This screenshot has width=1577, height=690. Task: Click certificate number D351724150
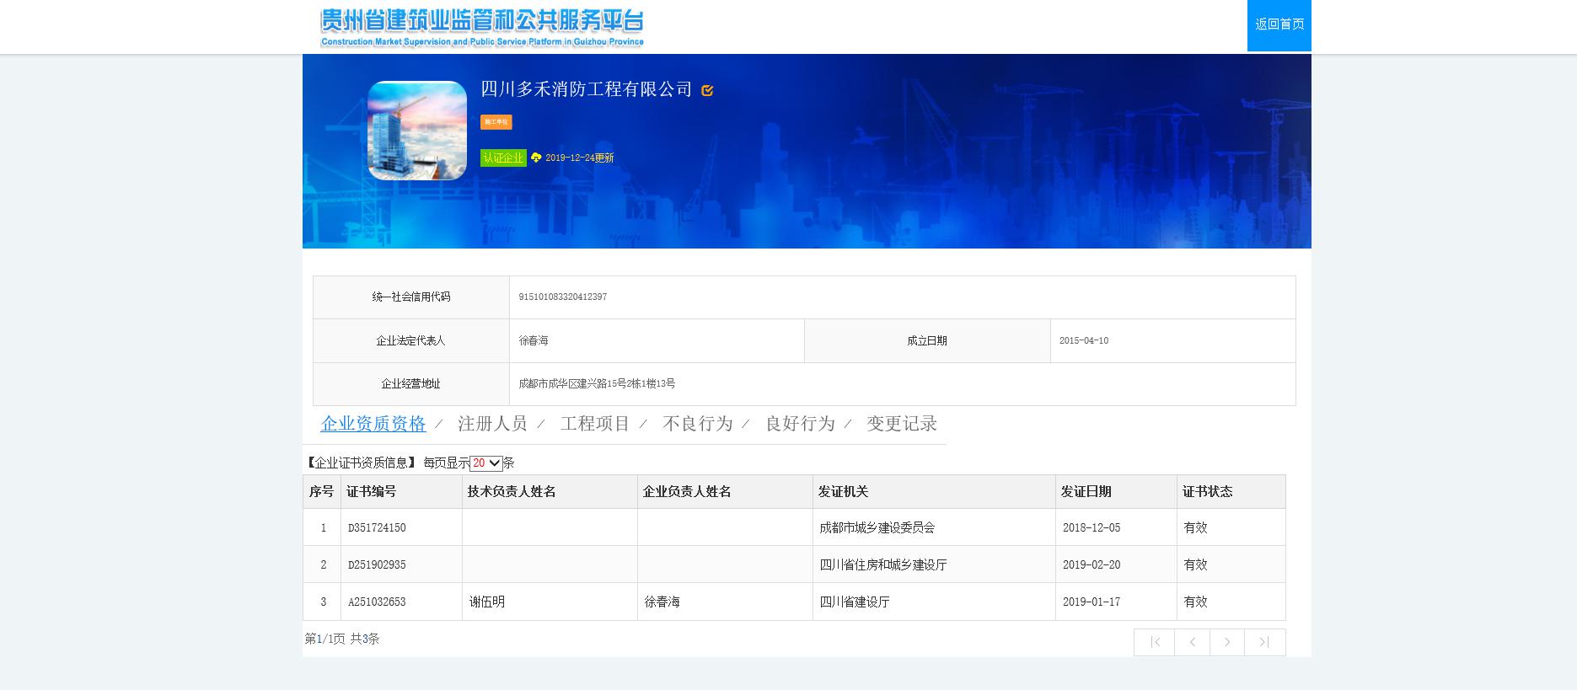[x=377, y=528]
